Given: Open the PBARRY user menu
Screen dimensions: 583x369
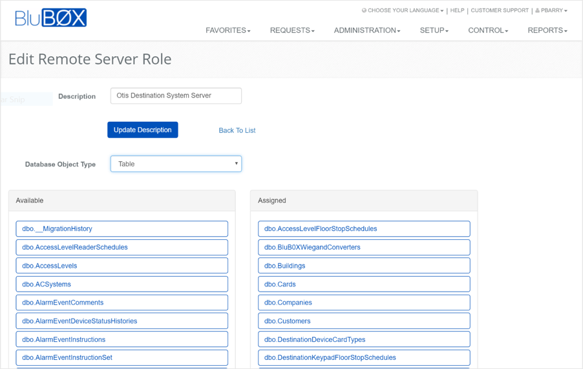Looking at the screenshot, I should pos(551,10).
